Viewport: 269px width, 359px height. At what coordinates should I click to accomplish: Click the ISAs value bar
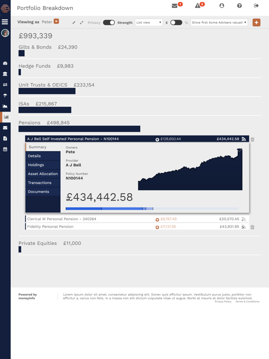coord(45,110)
